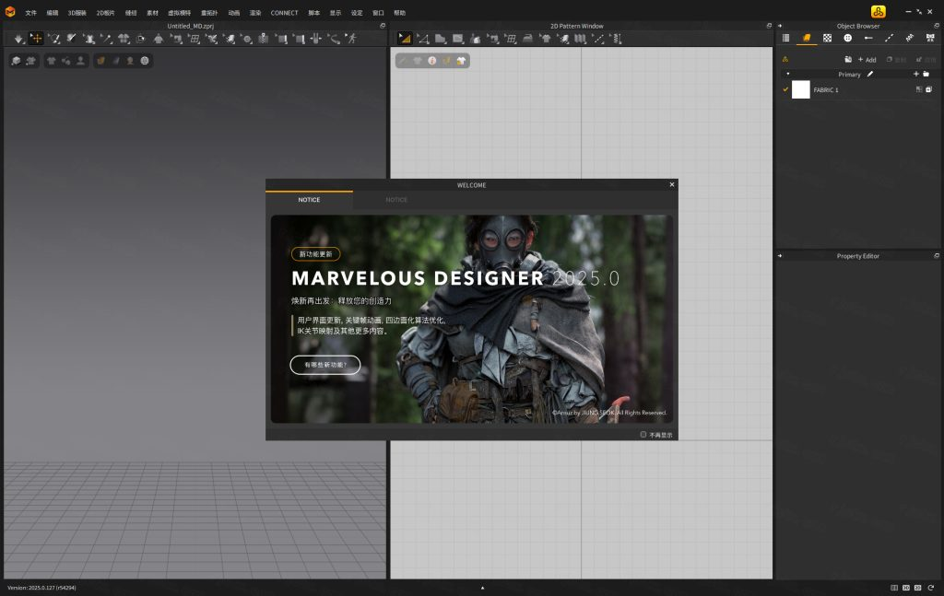944x596 pixels.
Task: Toggle the checkmark beside FABRIC 1
Action: 785,89
